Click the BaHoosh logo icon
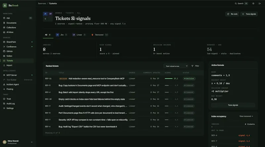Screen dimensions: 265x147 (x=5, y=5)
